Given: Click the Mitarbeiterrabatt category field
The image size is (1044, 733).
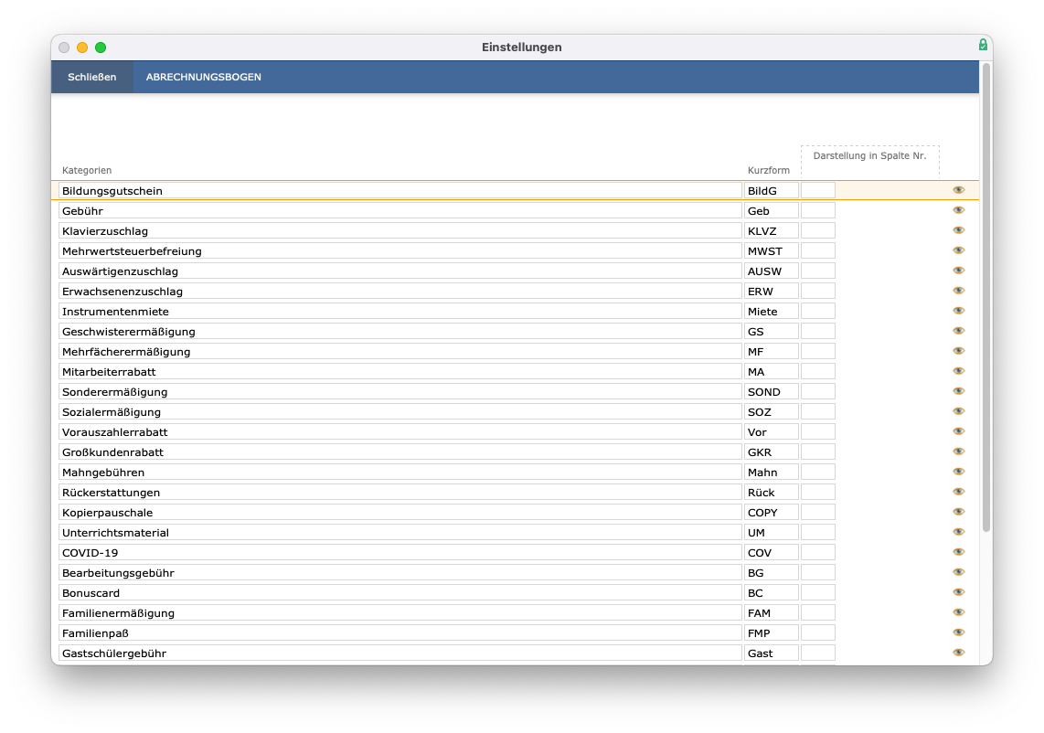Looking at the screenshot, I should coord(400,372).
